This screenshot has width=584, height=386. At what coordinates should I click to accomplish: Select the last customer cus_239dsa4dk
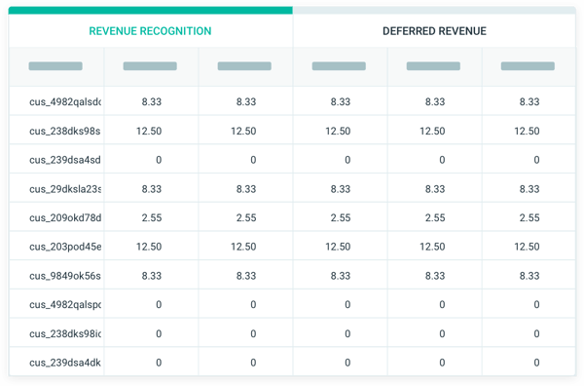[65, 363]
